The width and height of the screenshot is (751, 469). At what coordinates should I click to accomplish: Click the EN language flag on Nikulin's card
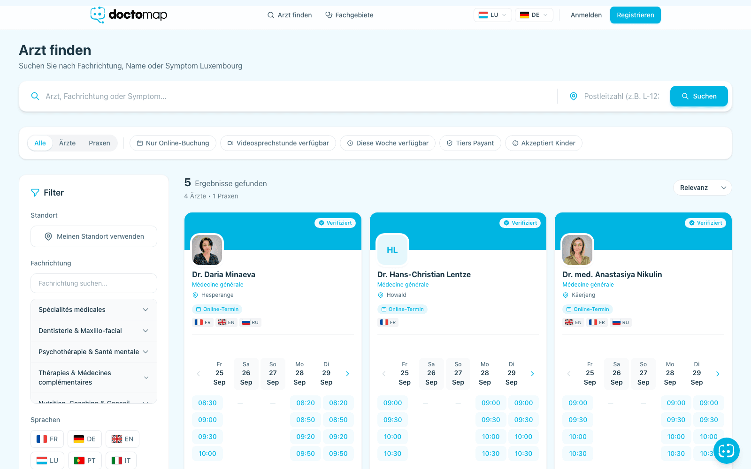(574, 322)
